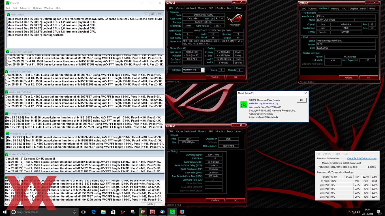Click the Prime95 title bar icon
Viewport: 385px width, 216px height.
coord(8,3)
